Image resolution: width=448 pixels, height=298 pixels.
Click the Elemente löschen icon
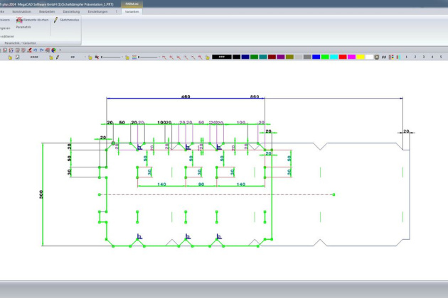(19, 21)
